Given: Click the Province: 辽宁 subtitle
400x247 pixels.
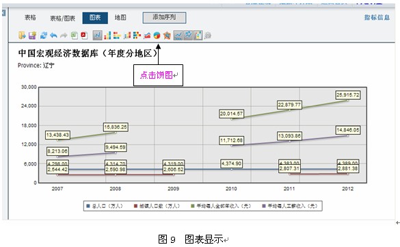Looking at the screenshot, I should pyautogui.click(x=36, y=65).
